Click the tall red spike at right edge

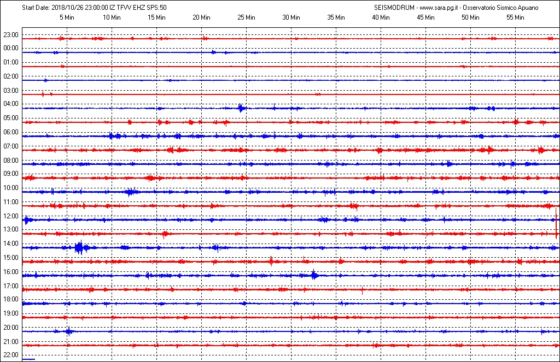pos(556,223)
